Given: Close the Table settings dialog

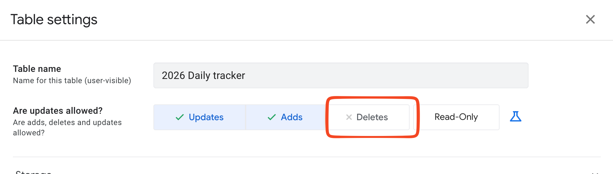Looking at the screenshot, I should (x=590, y=19).
